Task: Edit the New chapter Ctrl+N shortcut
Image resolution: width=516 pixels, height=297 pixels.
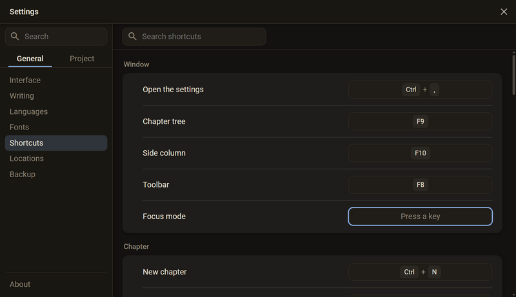Action: coord(421,272)
